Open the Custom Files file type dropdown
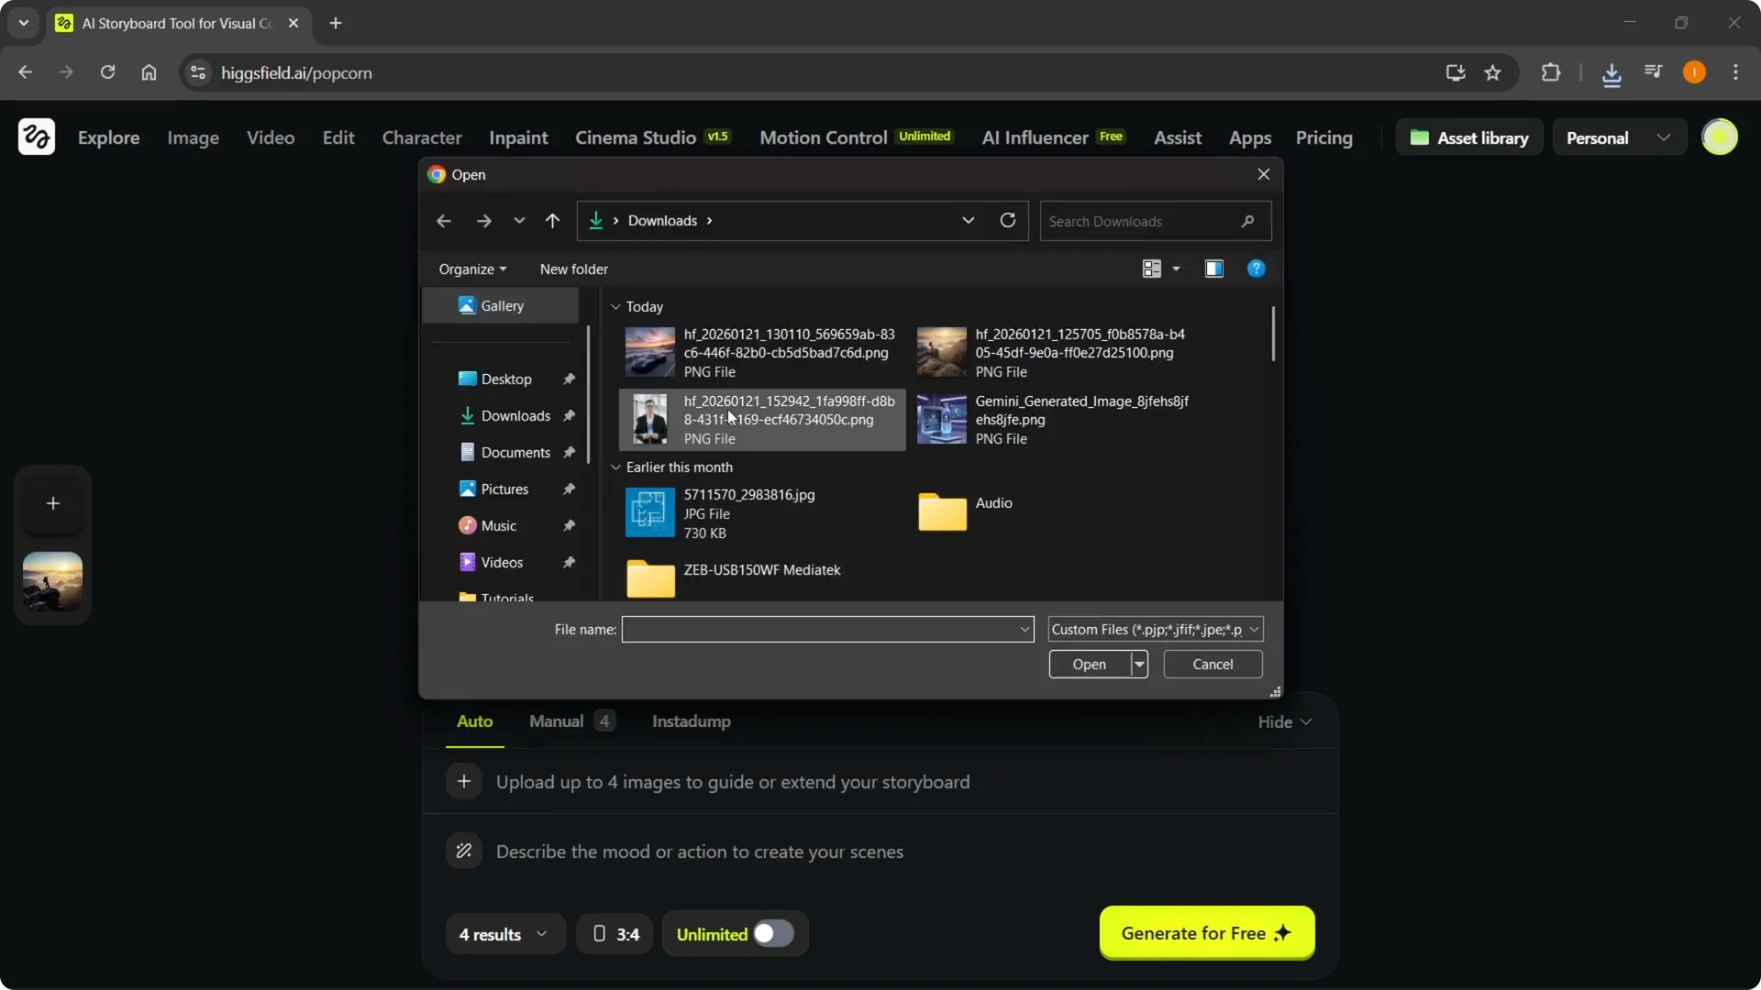This screenshot has height=990, width=1761. (x=1254, y=629)
